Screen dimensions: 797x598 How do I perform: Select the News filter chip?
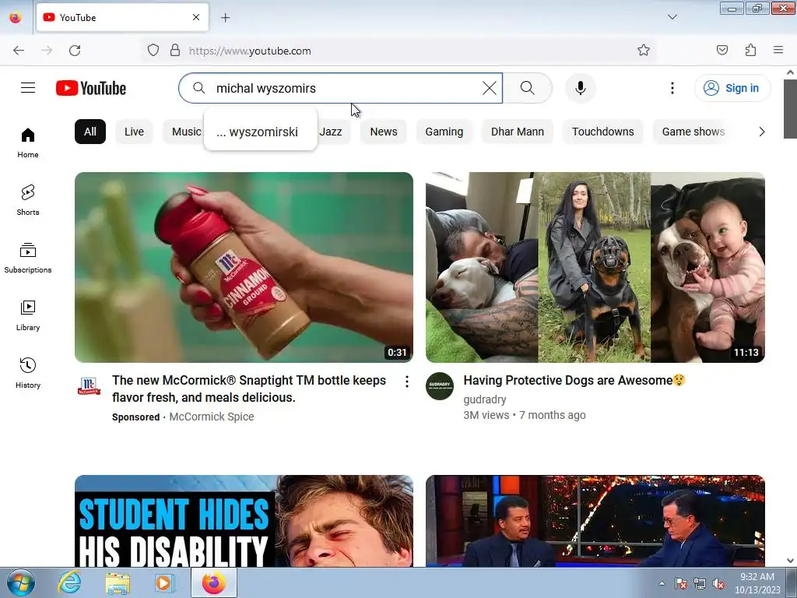pyautogui.click(x=384, y=132)
